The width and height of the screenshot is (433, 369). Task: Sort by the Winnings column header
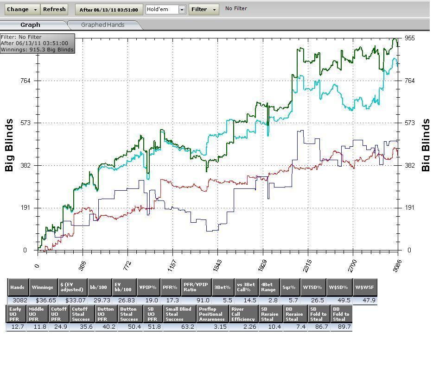coord(42,288)
